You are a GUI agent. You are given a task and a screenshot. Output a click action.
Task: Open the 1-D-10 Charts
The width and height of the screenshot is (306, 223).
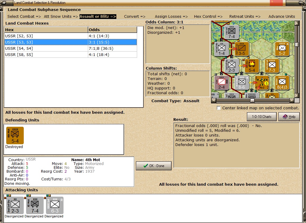[261, 117]
